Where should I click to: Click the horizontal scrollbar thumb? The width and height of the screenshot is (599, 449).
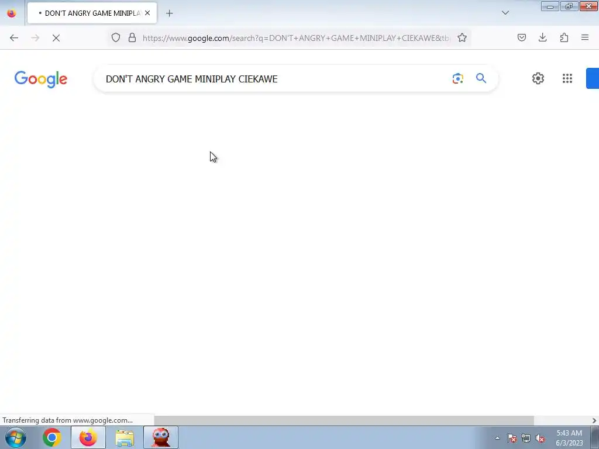point(344,420)
